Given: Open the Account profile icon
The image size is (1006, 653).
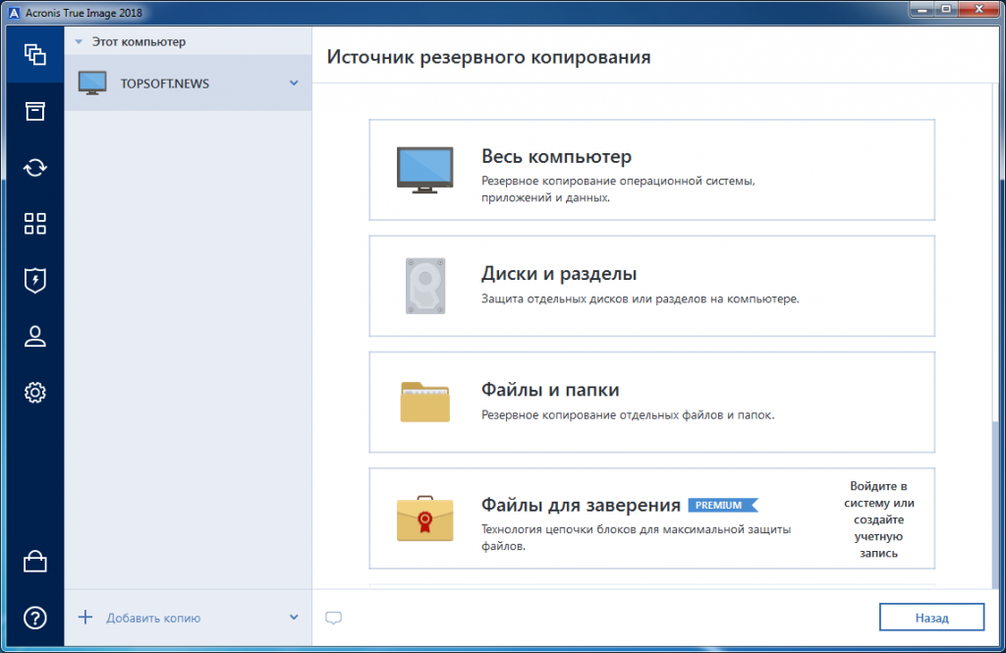Looking at the screenshot, I should (x=35, y=337).
